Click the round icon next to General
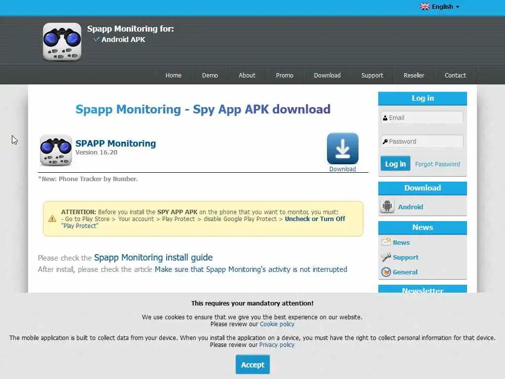The height and width of the screenshot is (379, 505). tap(386, 272)
